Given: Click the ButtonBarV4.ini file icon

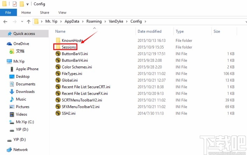Looking at the screenshot, I should (x=58, y=60).
